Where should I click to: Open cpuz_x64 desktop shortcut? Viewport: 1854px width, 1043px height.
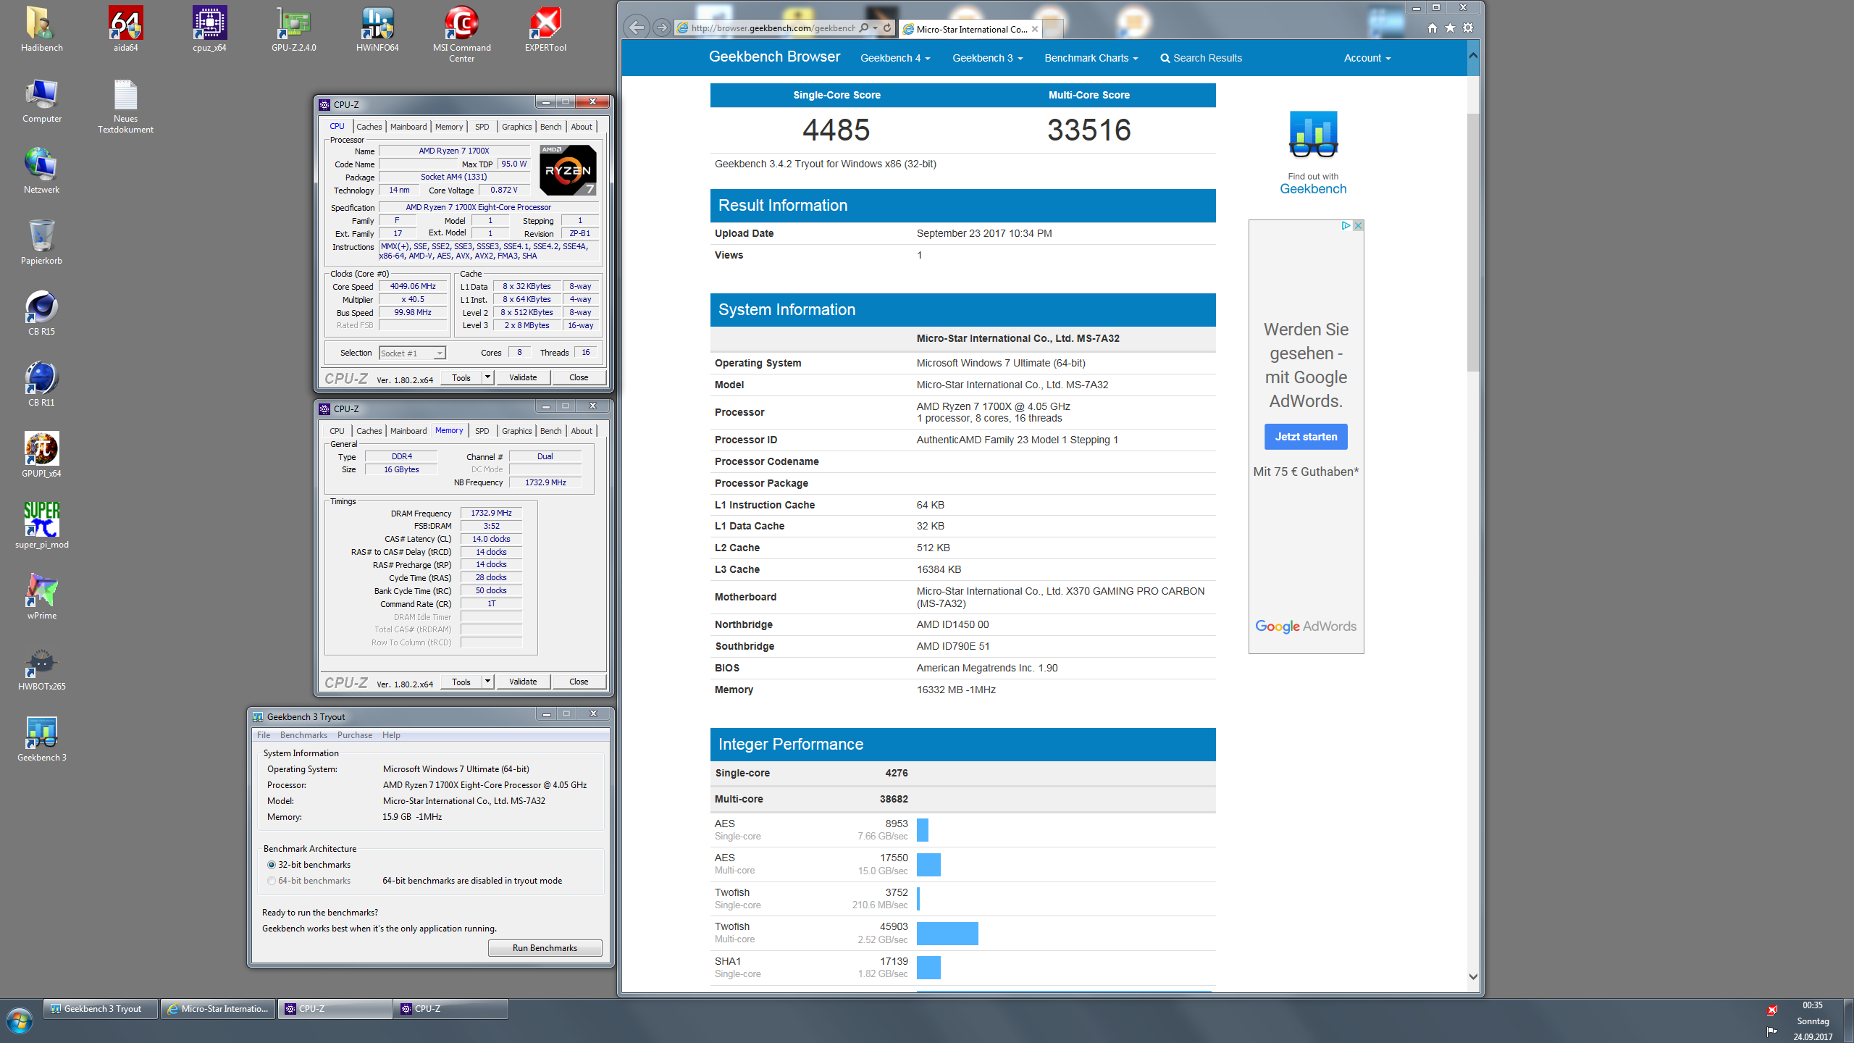point(209,29)
